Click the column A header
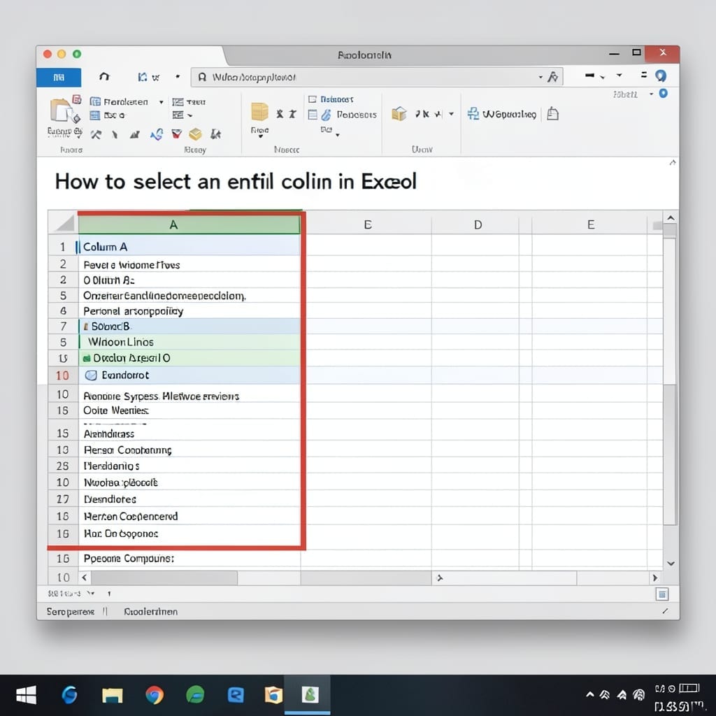Image resolution: width=716 pixels, height=716 pixels. pos(189,224)
